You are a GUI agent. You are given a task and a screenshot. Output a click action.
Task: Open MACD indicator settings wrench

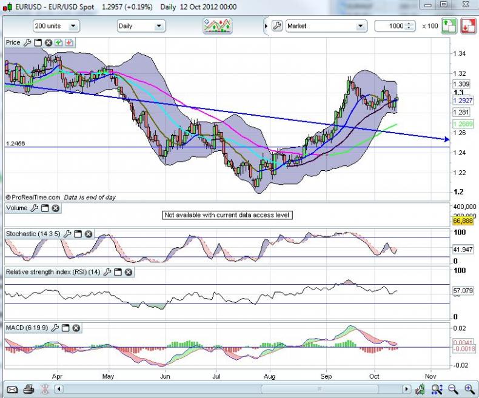(54, 328)
